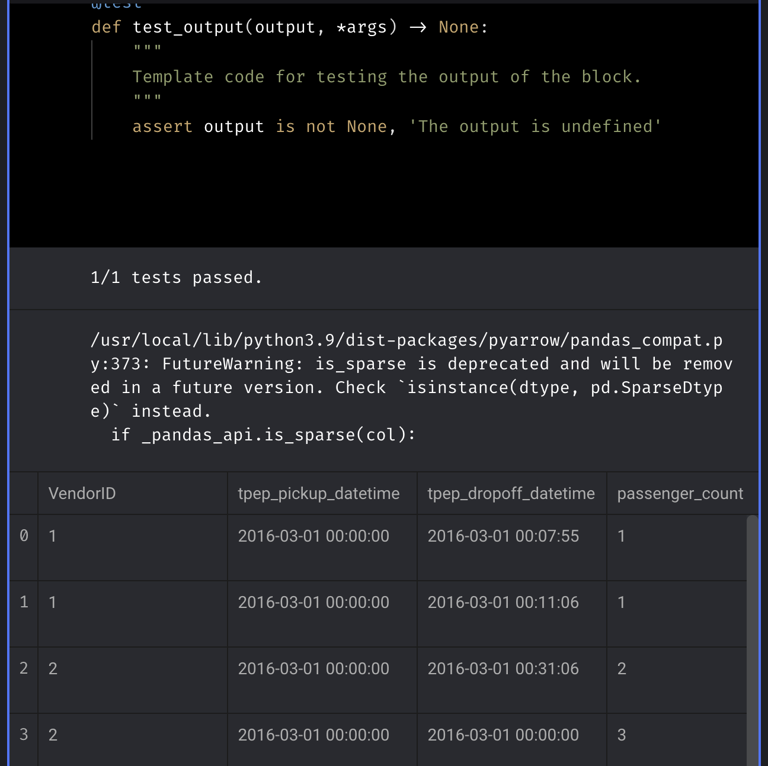Click row index 0 in the table
The width and height of the screenshot is (768, 766).
pyautogui.click(x=24, y=536)
